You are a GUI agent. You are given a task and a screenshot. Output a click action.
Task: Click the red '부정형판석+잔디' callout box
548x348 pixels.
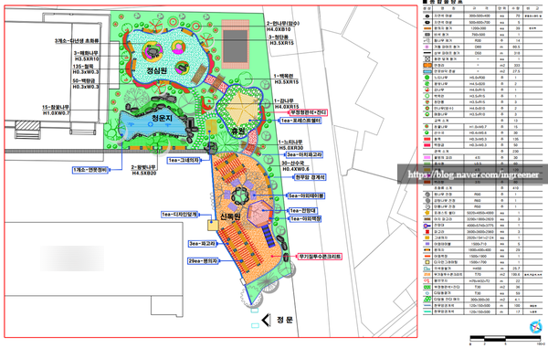click(308, 112)
